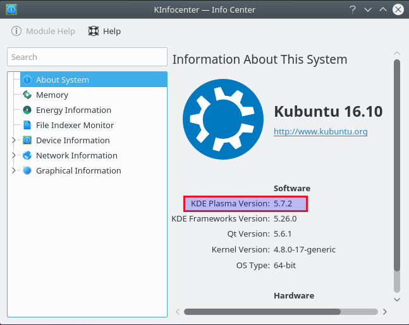
Task: Click the title bar question mark help icon
Action: [353, 10]
